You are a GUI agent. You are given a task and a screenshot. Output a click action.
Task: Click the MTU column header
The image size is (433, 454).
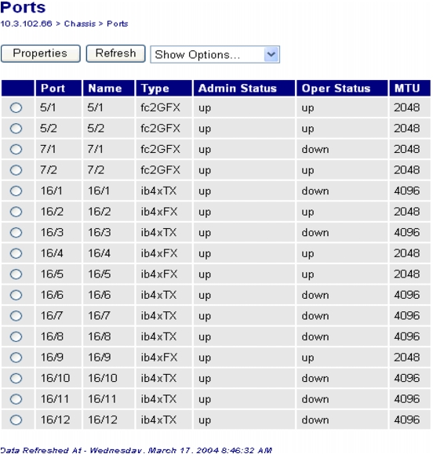tap(407, 89)
